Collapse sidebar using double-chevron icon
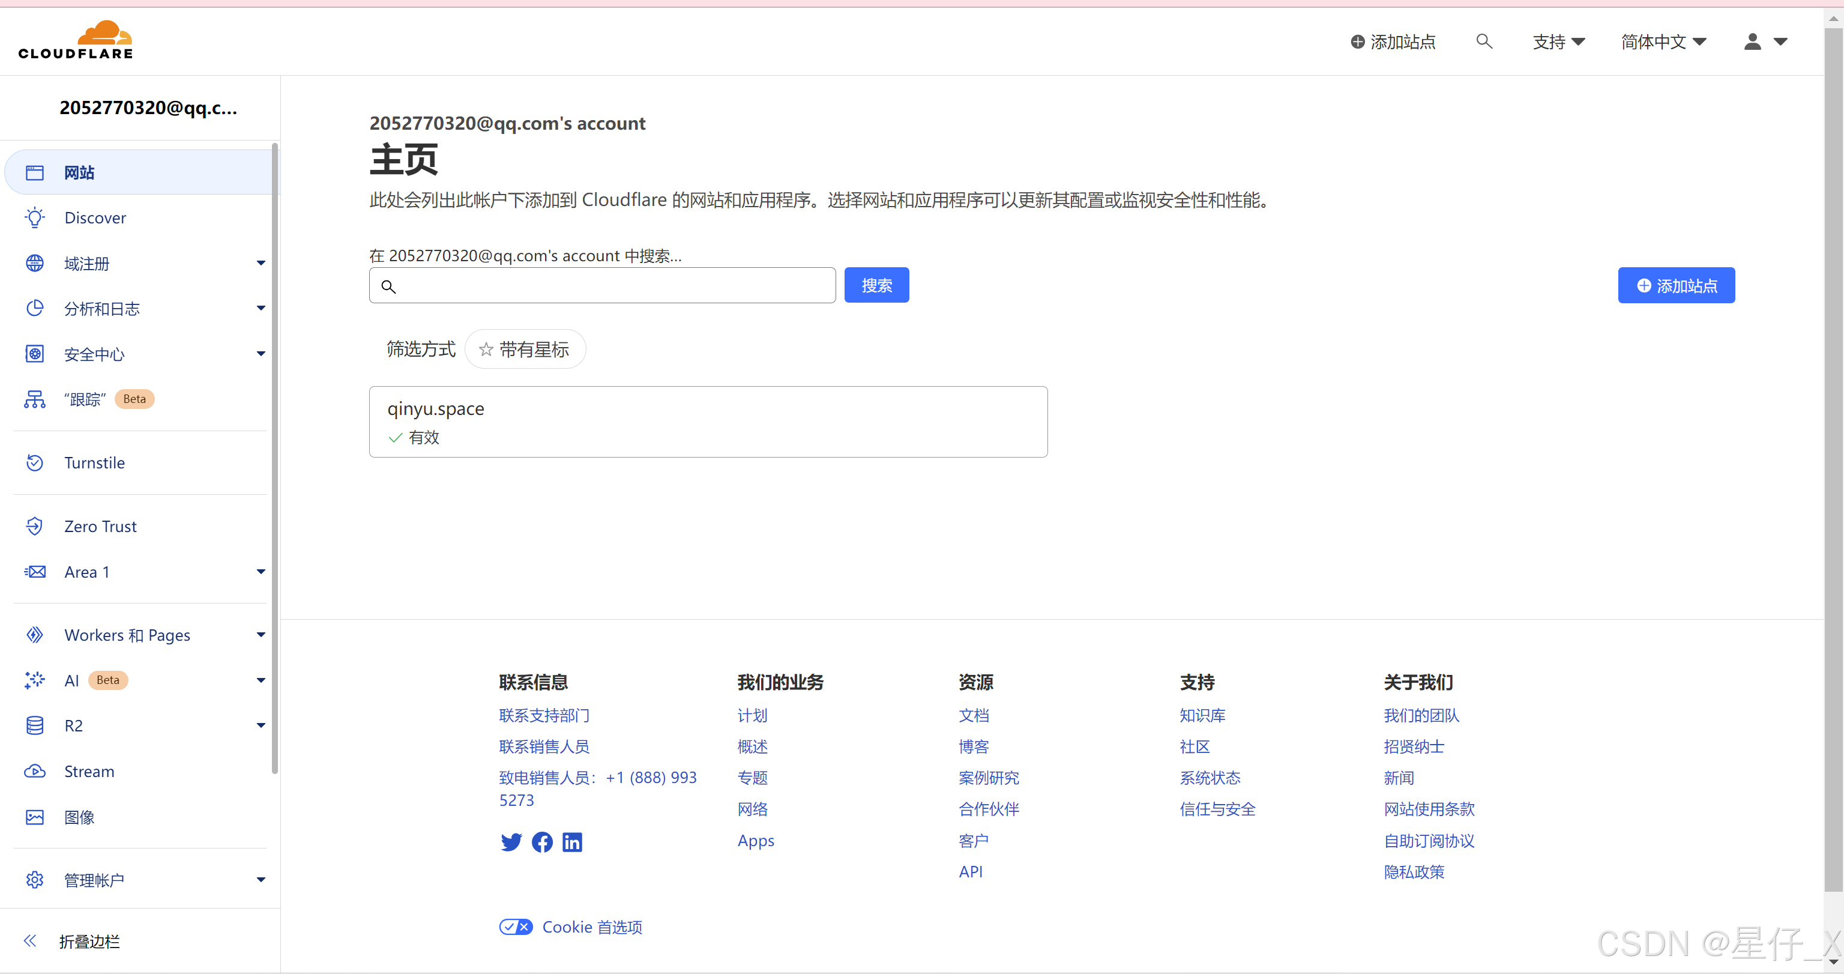This screenshot has height=974, width=1844. point(30,941)
